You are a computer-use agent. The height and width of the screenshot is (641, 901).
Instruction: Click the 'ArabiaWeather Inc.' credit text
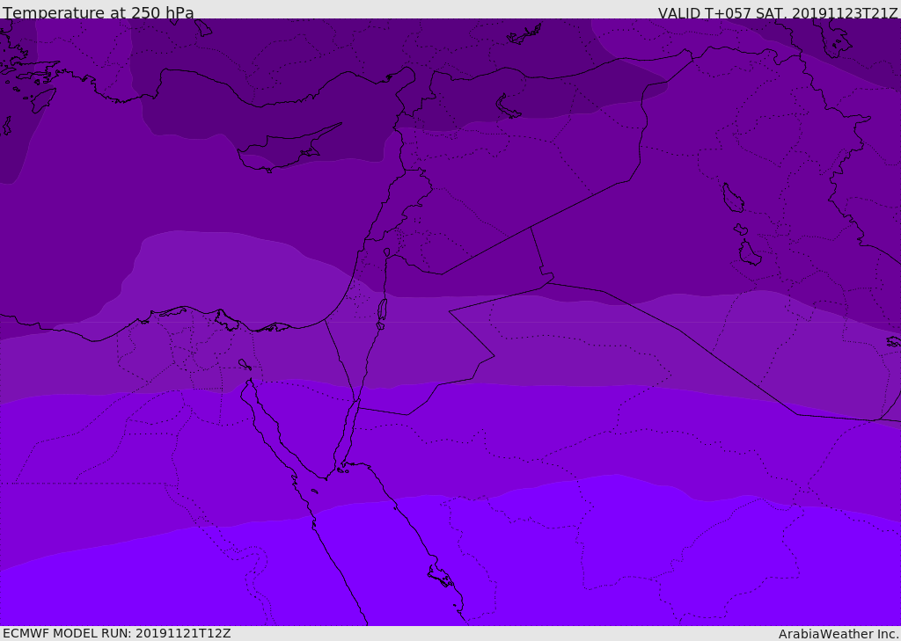[839, 634]
